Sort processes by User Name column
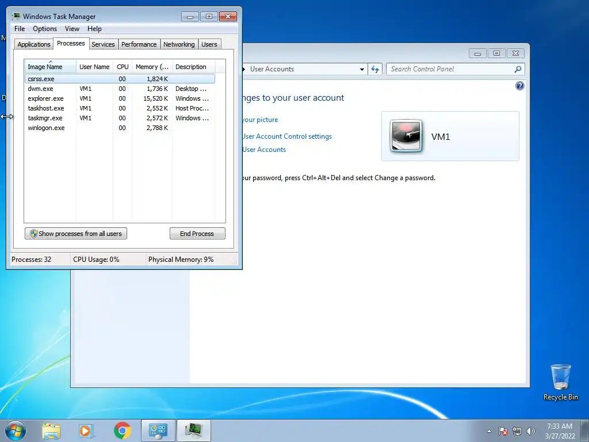The width and height of the screenshot is (589, 442). tap(94, 67)
